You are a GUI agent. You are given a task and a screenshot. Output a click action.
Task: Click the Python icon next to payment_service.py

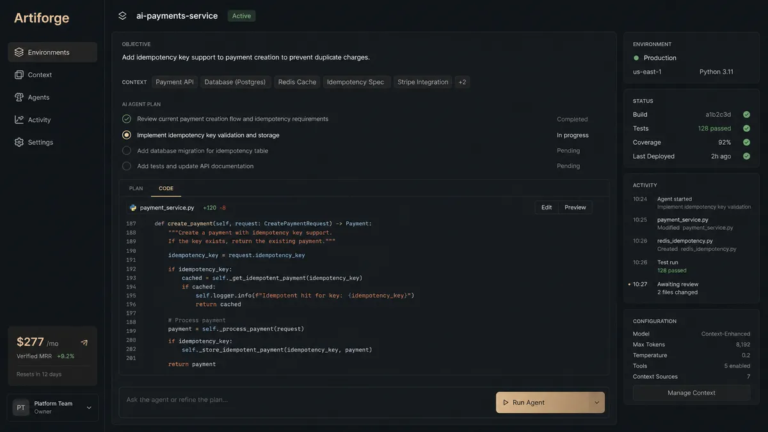coord(133,208)
